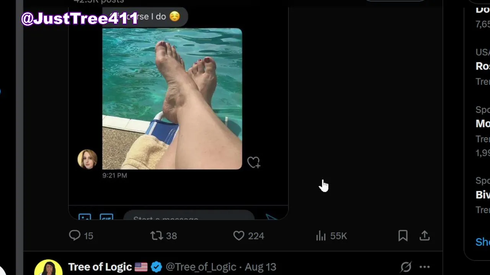Click Tree of Logic's profile avatar
Viewport: 490px width, 275px height.
point(48,268)
